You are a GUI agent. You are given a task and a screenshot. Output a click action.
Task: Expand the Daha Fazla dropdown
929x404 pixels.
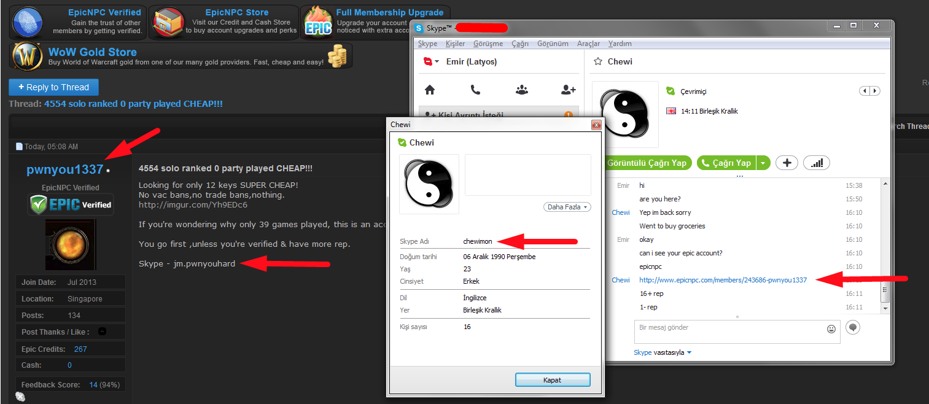point(567,207)
